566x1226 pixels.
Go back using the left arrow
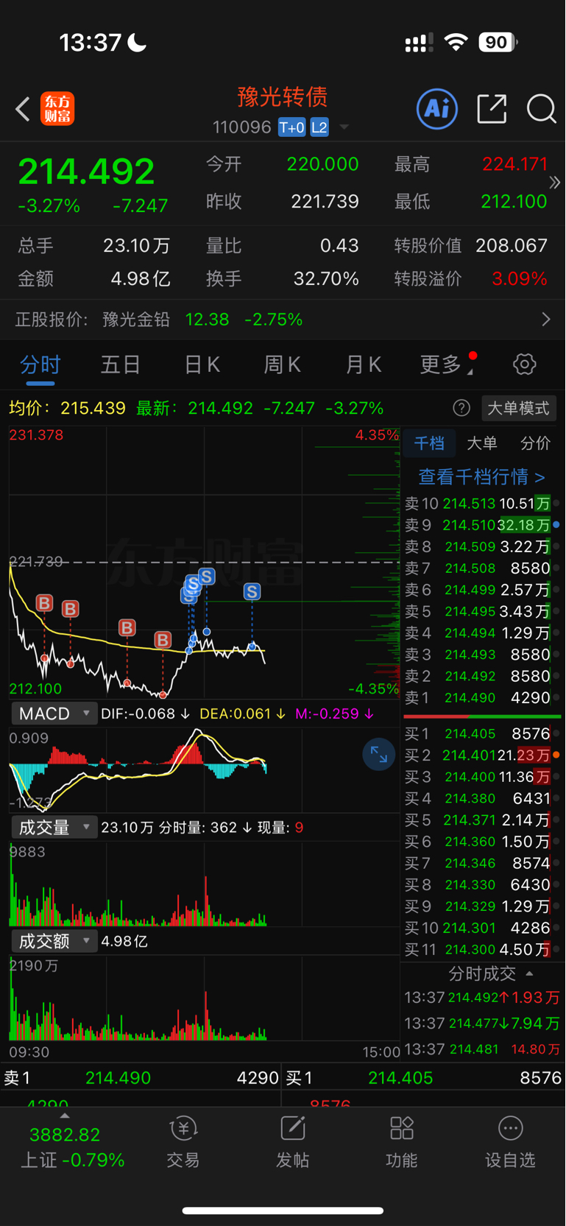(23, 110)
